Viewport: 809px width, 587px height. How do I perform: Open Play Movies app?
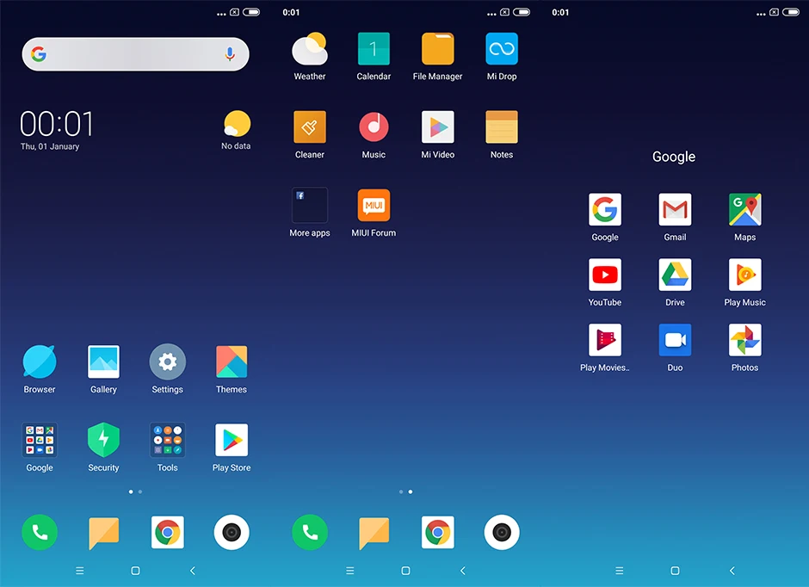pyautogui.click(x=605, y=340)
